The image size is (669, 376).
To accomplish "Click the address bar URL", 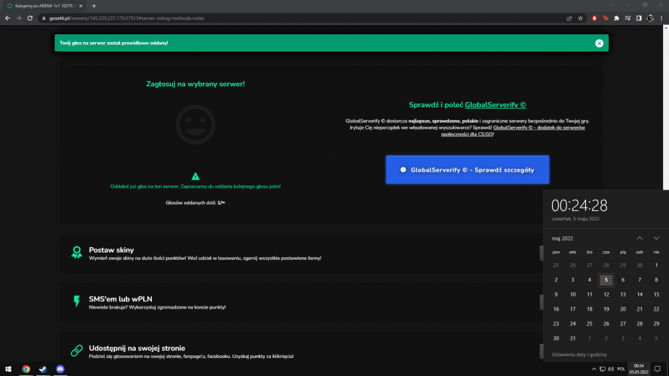I will tap(126, 18).
